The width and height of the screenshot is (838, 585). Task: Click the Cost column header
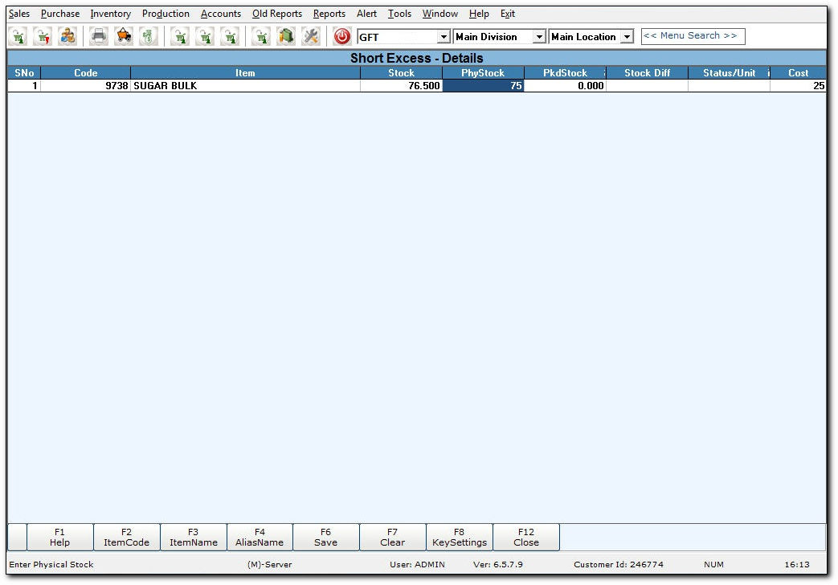pyautogui.click(x=798, y=73)
